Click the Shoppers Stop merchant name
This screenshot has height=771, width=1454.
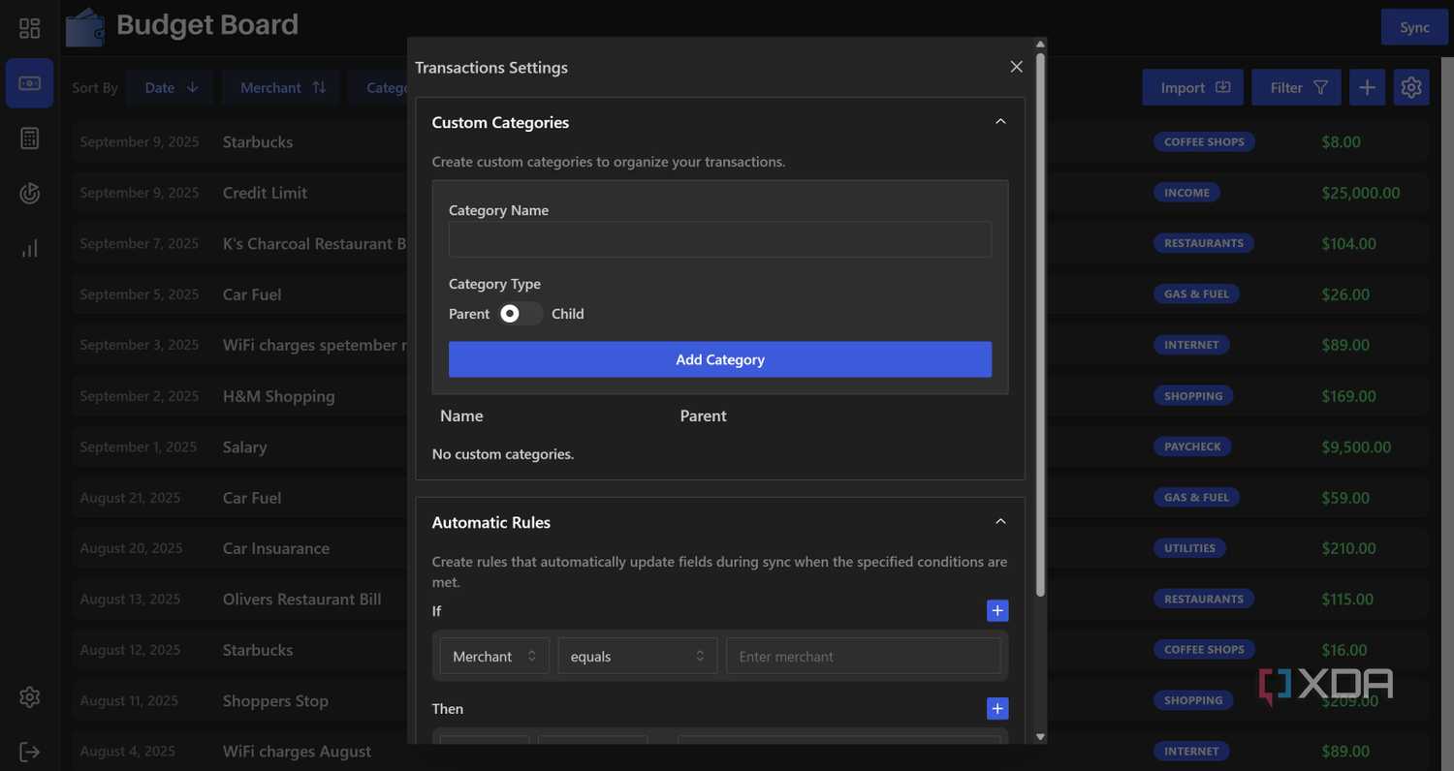click(275, 701)
